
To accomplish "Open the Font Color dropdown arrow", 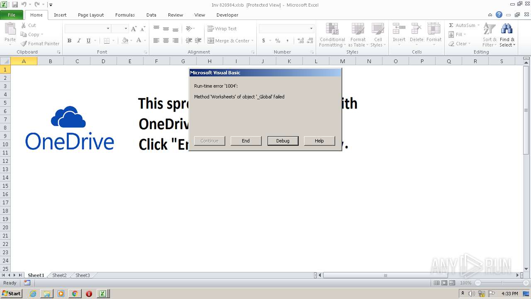I will (x=145, y=41).
